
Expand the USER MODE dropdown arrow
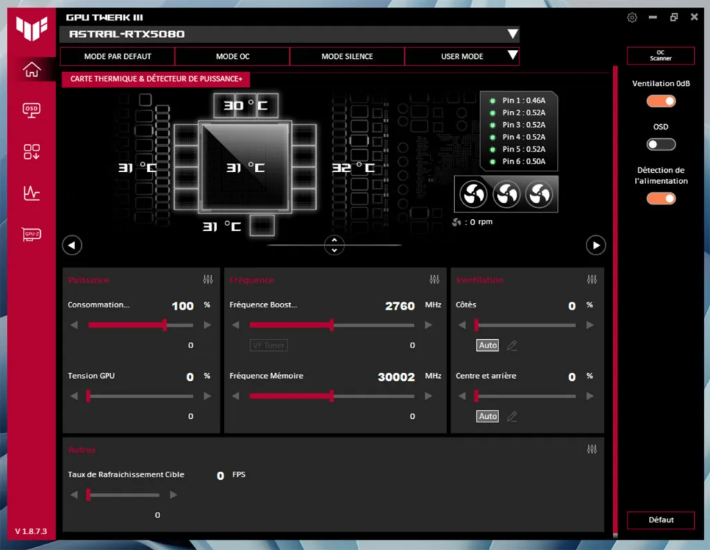(511, 56)
